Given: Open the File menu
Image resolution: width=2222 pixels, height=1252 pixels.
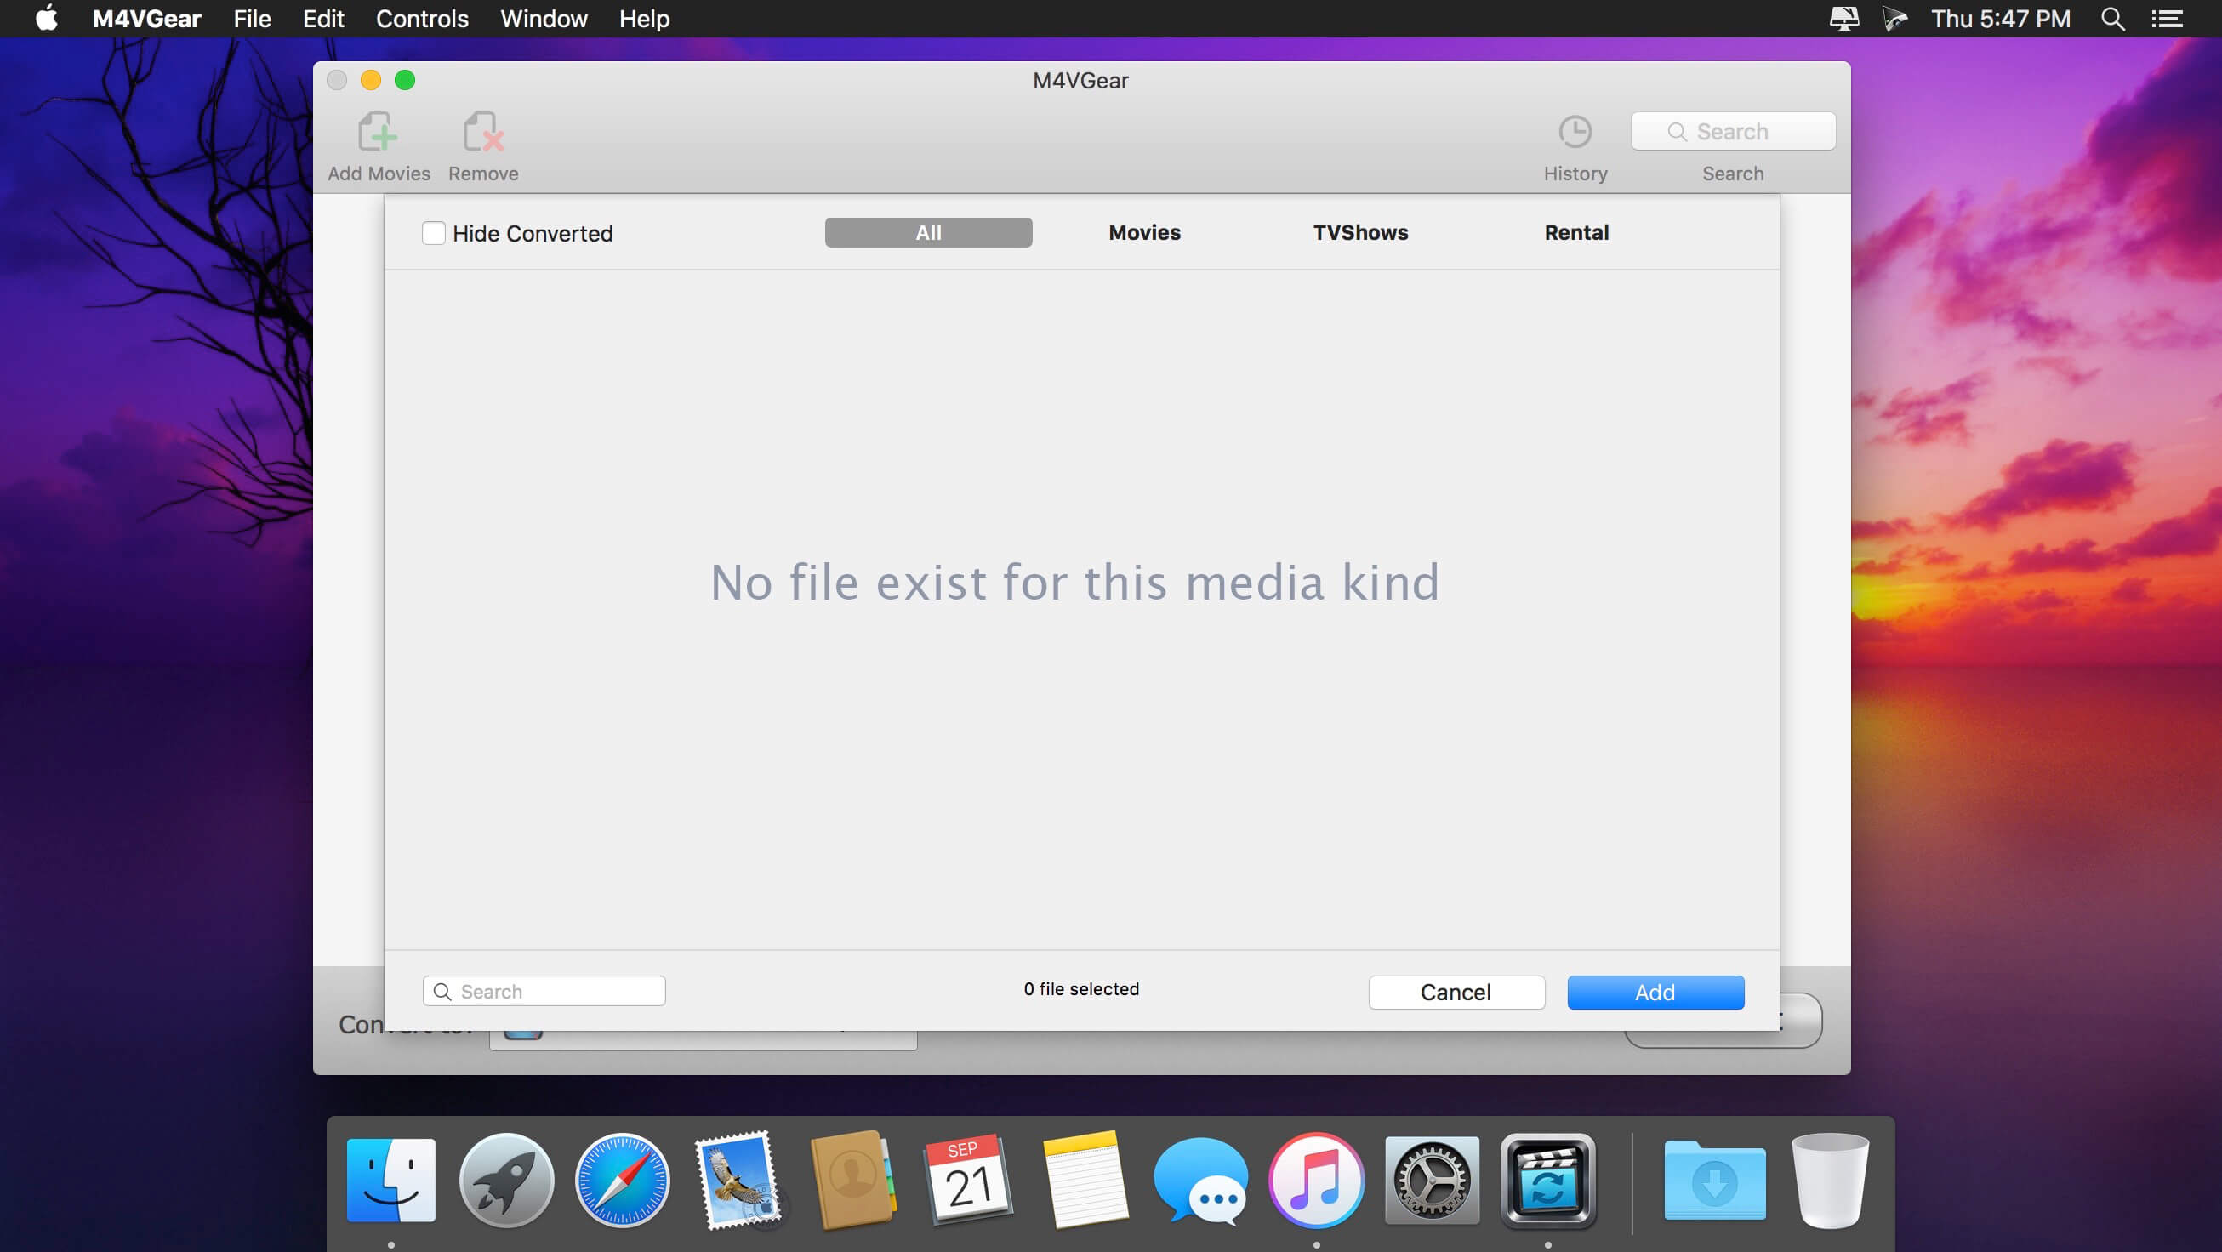Looking at the screenshot, I should [252, 18].
